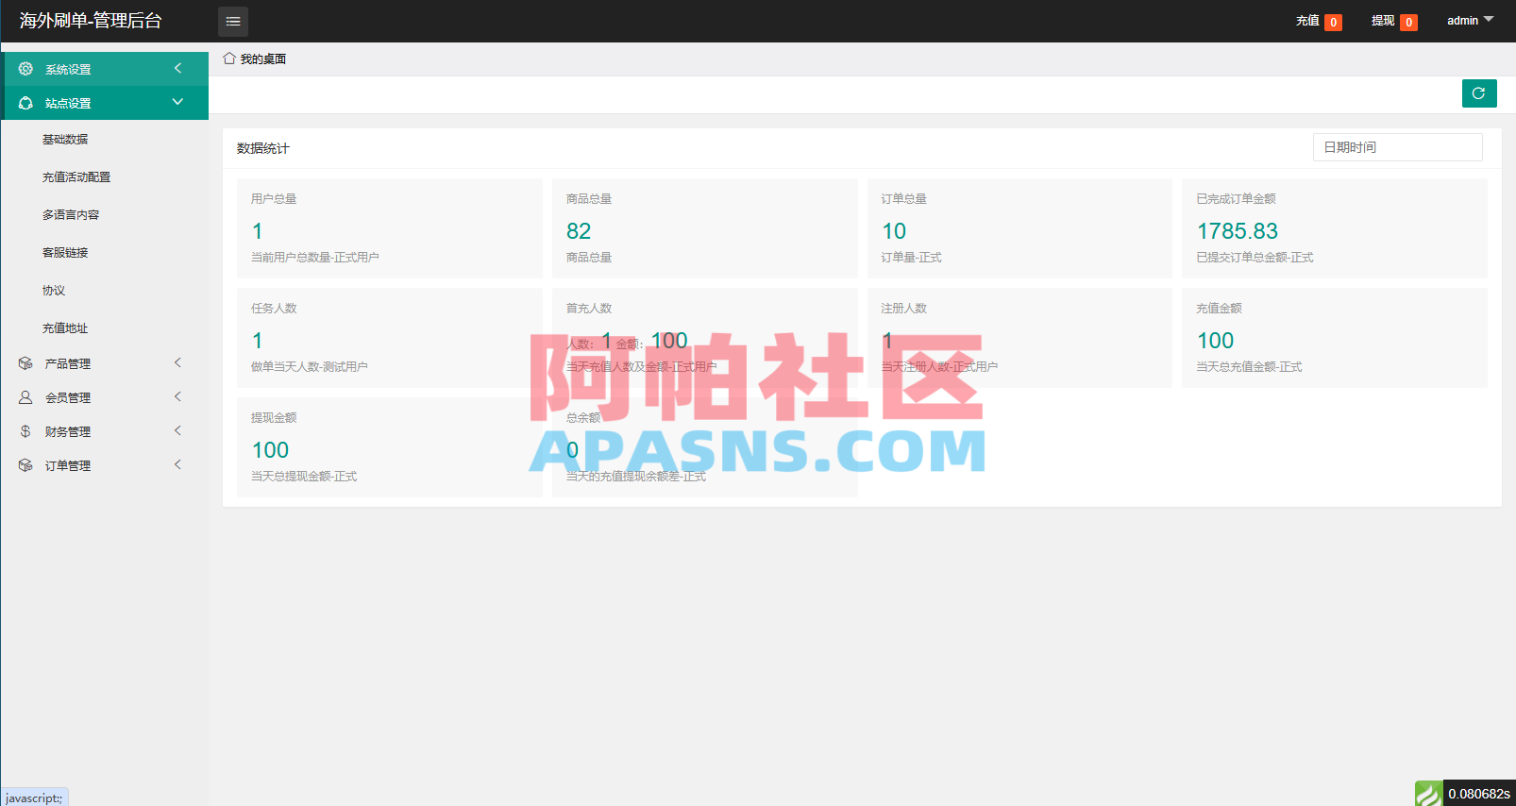Click the 会员管理 menu label
The width and height of the screenshot is (1516, 806).
tap(68, 398)
